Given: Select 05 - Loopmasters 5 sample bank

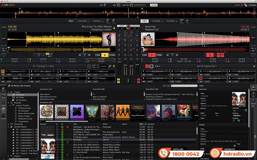Looking at the screenshot, I should (27, 140).
